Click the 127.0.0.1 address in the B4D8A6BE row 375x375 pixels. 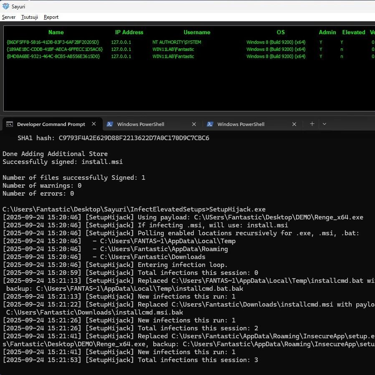click(x=121, y=56)
